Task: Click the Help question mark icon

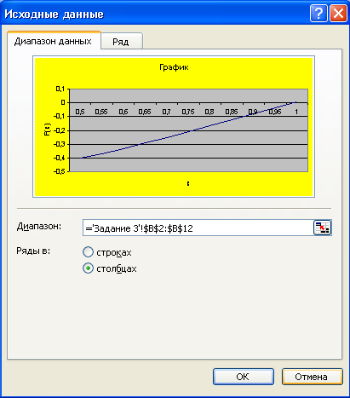Action: pyautogui.click(x=318, y=14)
